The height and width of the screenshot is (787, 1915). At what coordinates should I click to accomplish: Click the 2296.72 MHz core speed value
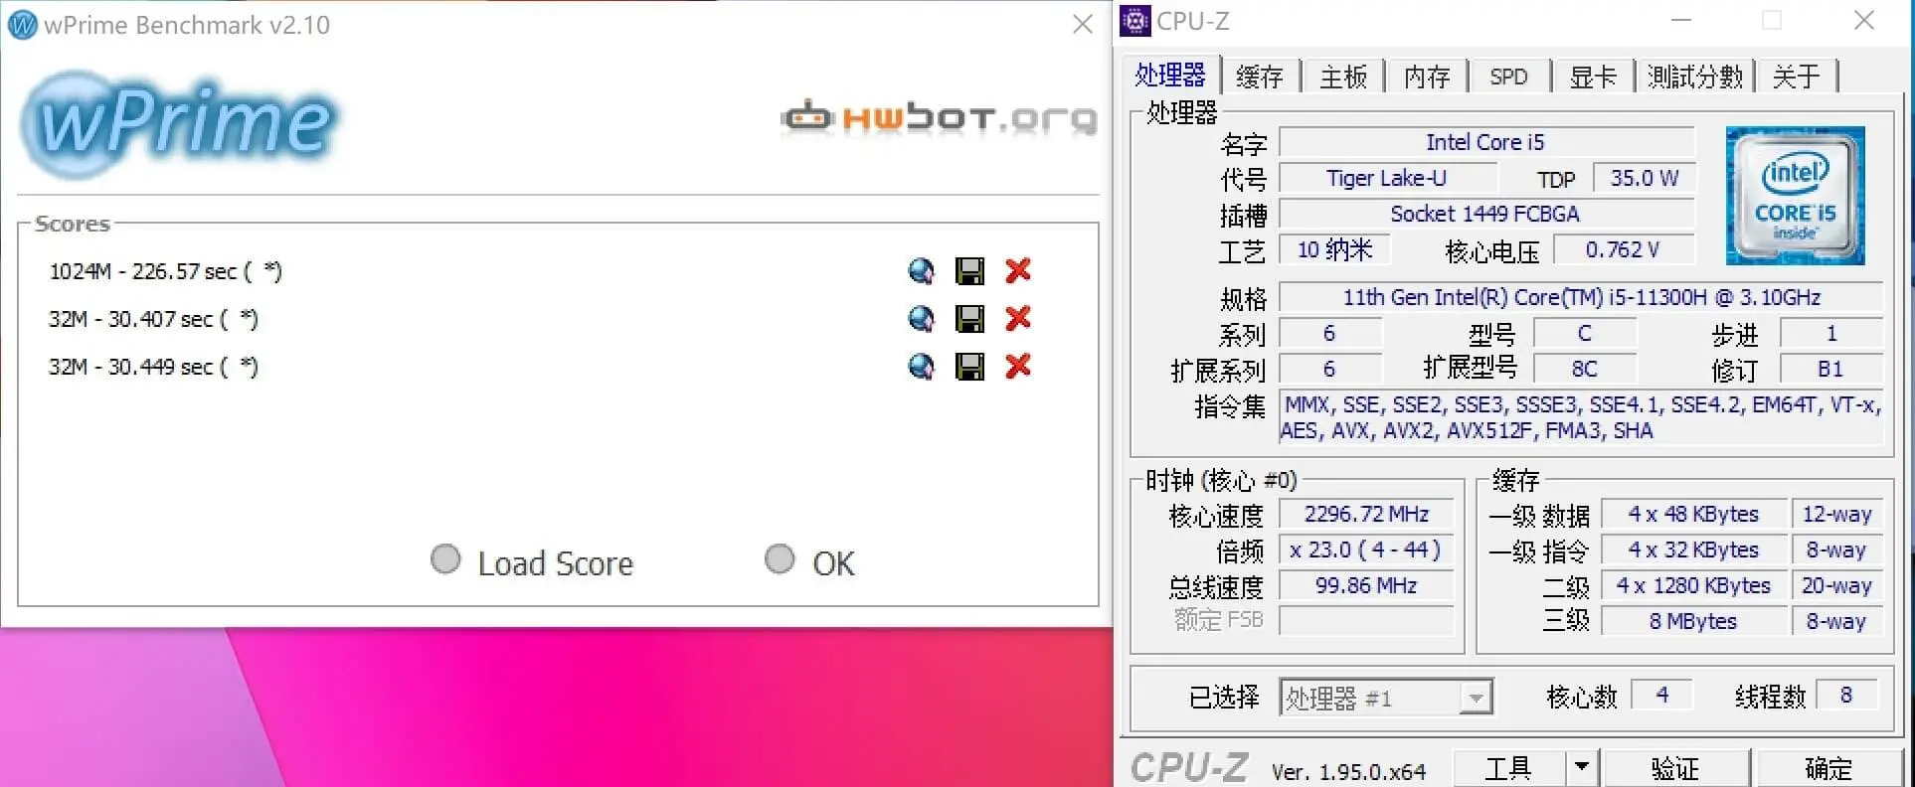click(x=1366, y=514)
